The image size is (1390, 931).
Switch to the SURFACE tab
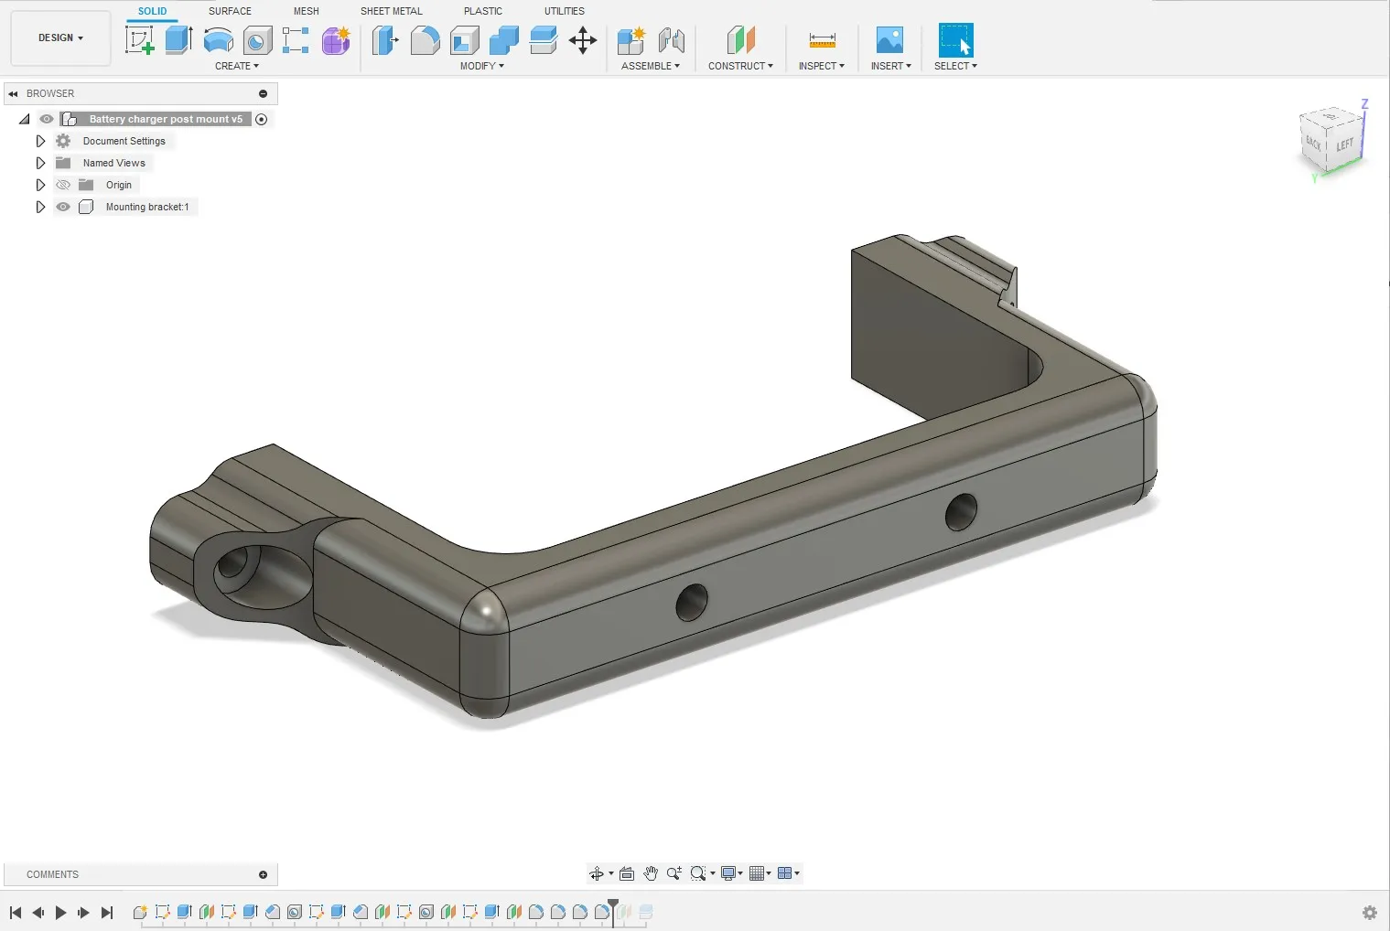(x=230, y=11)
